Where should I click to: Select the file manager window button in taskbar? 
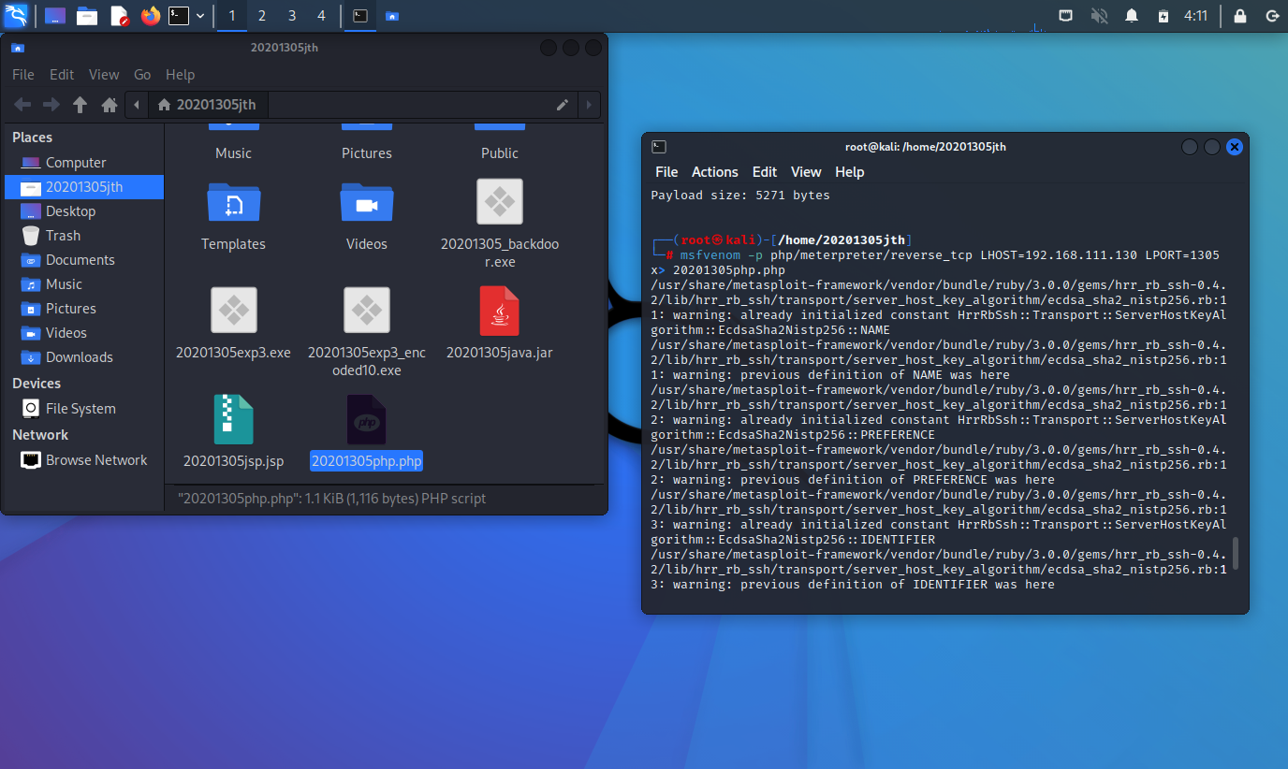coord(391,16)
